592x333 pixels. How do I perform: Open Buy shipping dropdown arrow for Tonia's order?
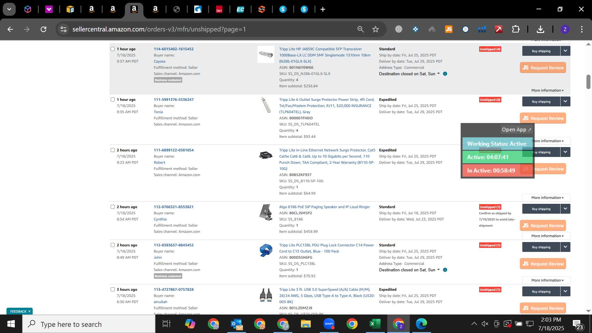[x=565, y=101]
